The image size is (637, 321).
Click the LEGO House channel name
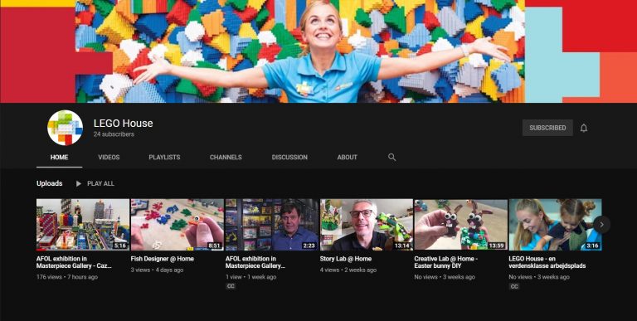click(123, 123)
